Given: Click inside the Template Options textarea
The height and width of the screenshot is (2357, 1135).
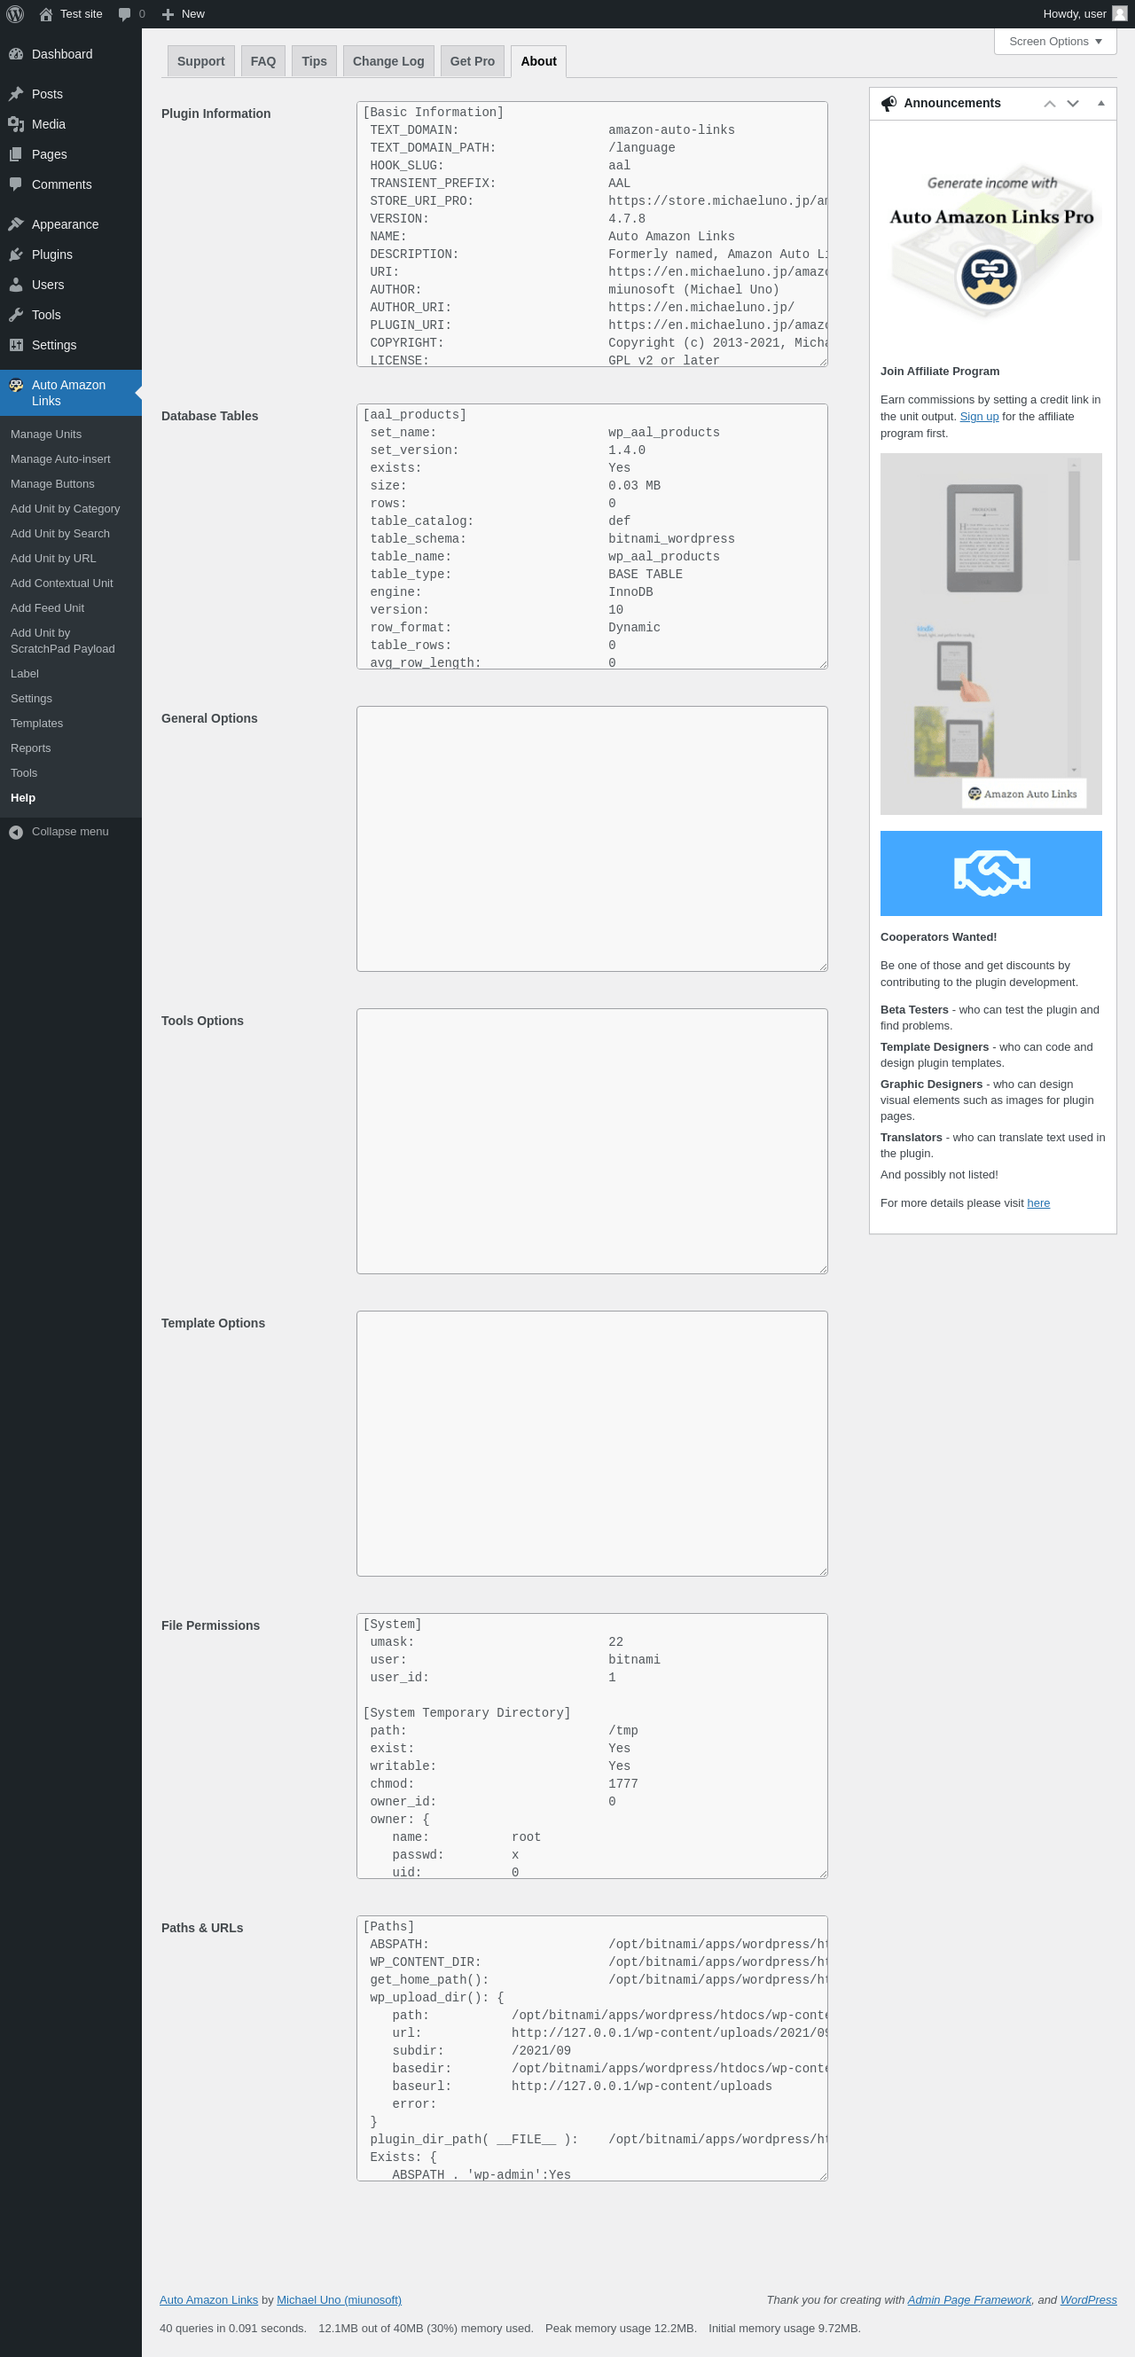Looking at the screenshot, I should 591,1444.
